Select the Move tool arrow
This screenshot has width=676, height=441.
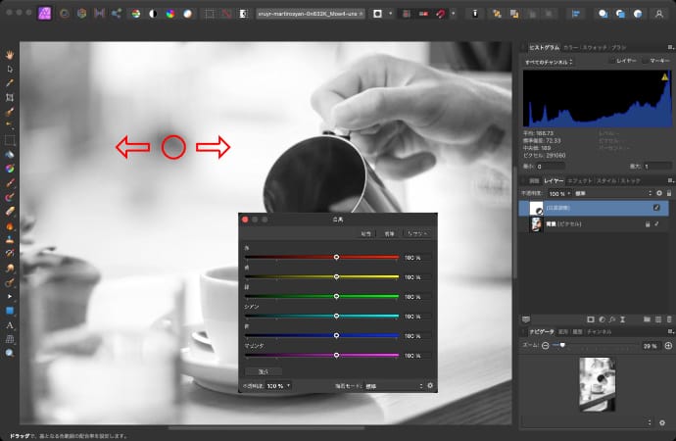tap(10, 69)
